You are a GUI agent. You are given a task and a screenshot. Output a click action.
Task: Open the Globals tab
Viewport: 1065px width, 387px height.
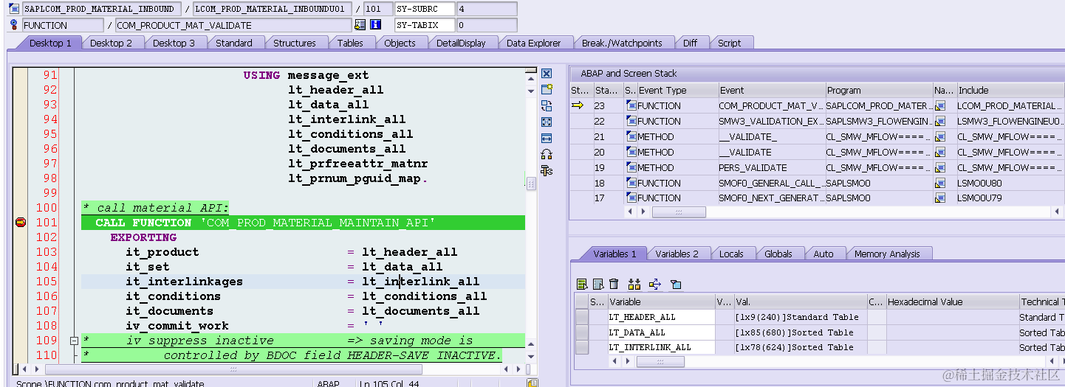[x=778, y=254]
